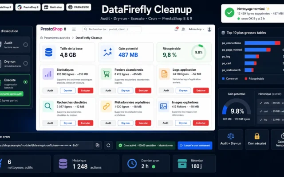This screenshot has width=284, height=177.
Task: Regenerate the cron token with the refresh icon
Action: 108,146
